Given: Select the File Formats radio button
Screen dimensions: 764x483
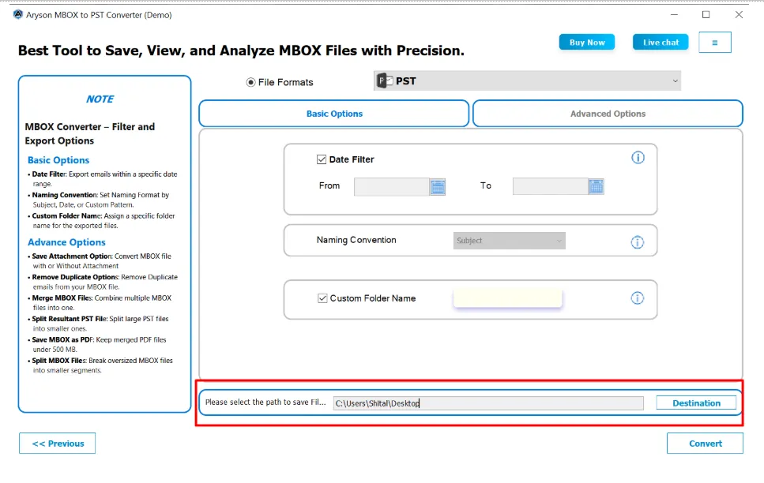Looking at the screenshot, I should click(251, 82).
